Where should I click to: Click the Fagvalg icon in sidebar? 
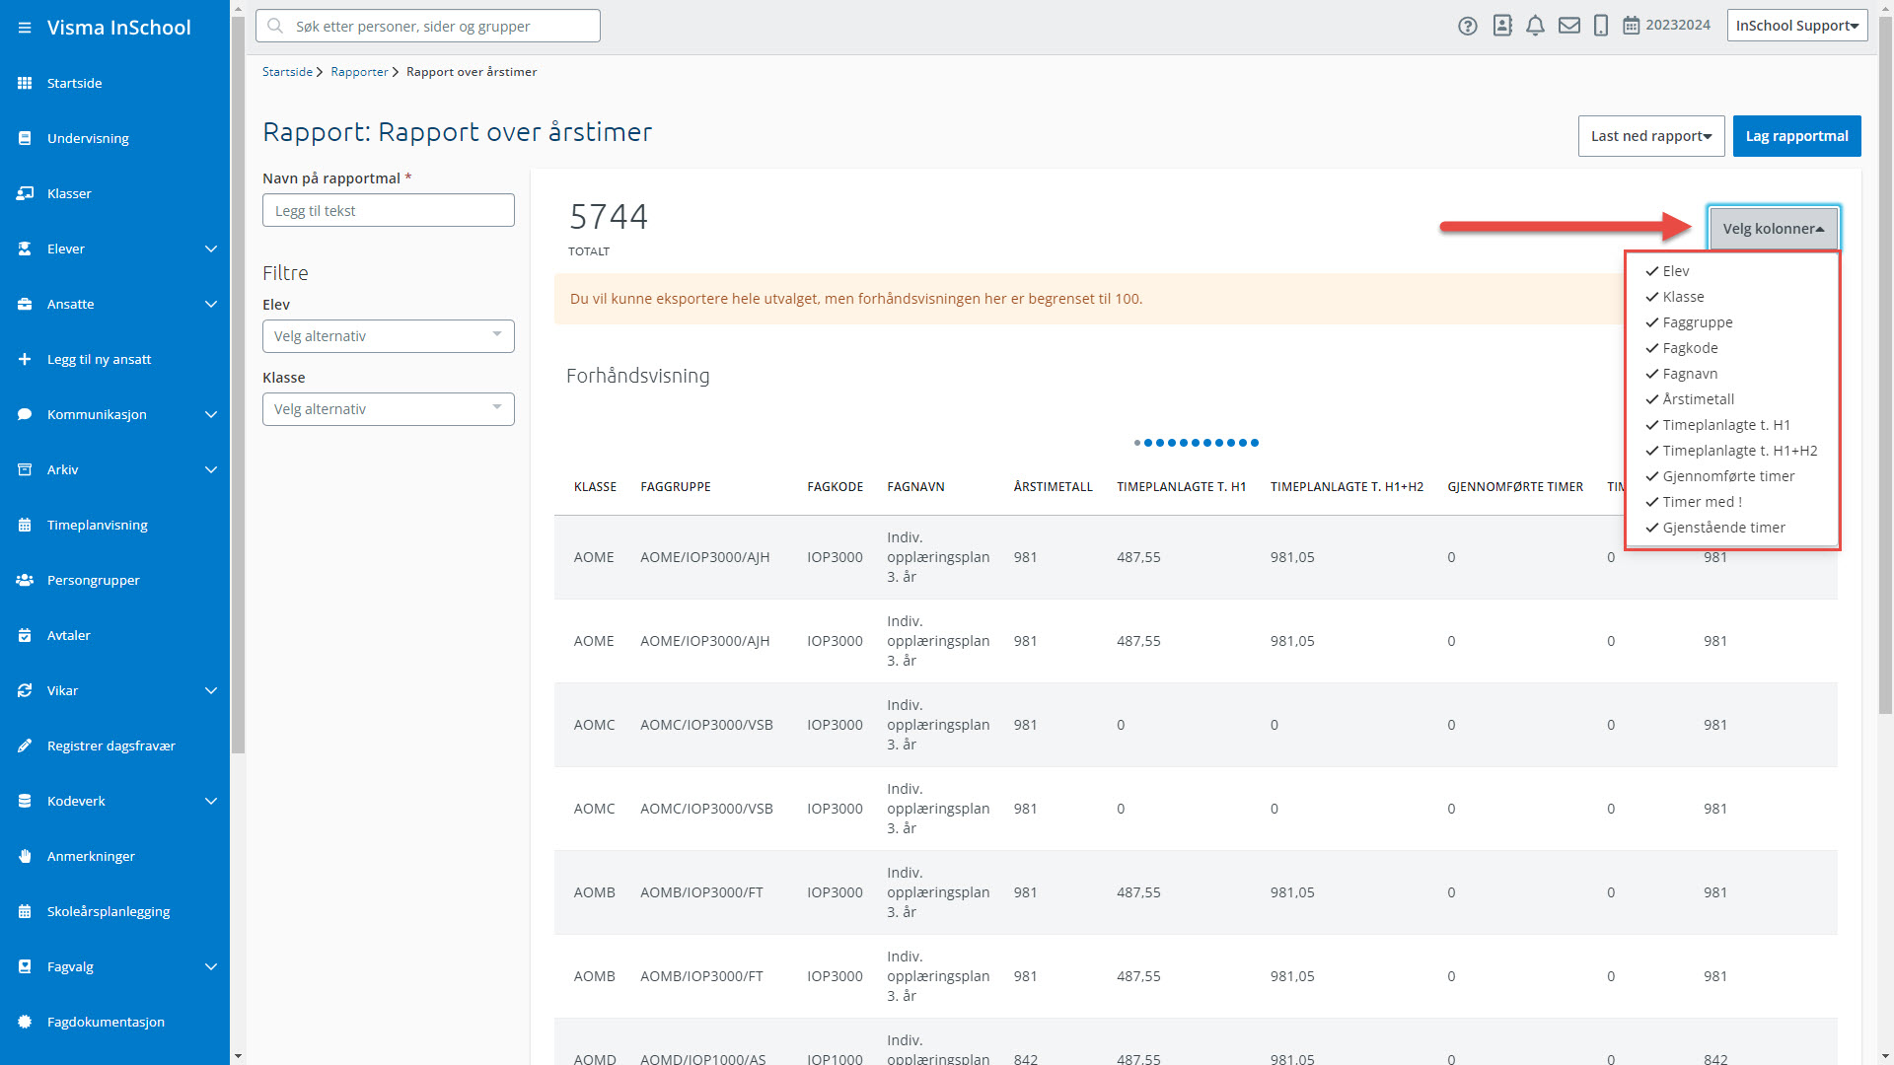pos(25,966)
